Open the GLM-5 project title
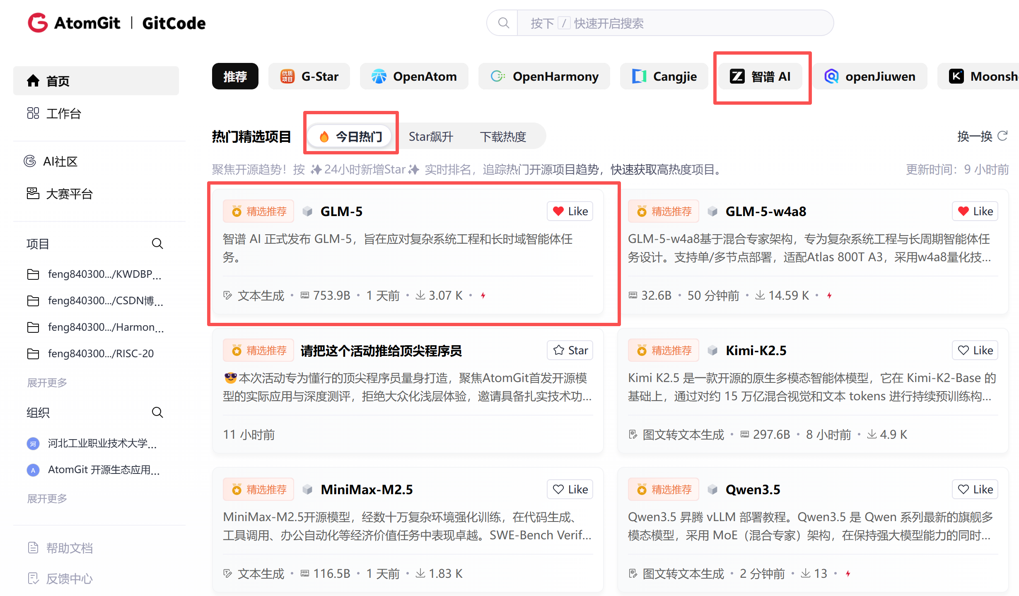Viewport: 1019px width, 596px height. tap(341, 211)
